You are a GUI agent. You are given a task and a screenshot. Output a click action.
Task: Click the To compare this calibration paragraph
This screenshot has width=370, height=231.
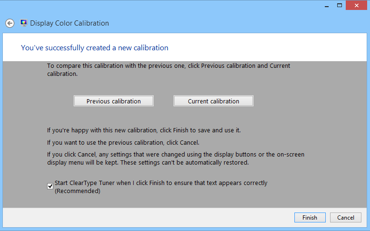168,70
